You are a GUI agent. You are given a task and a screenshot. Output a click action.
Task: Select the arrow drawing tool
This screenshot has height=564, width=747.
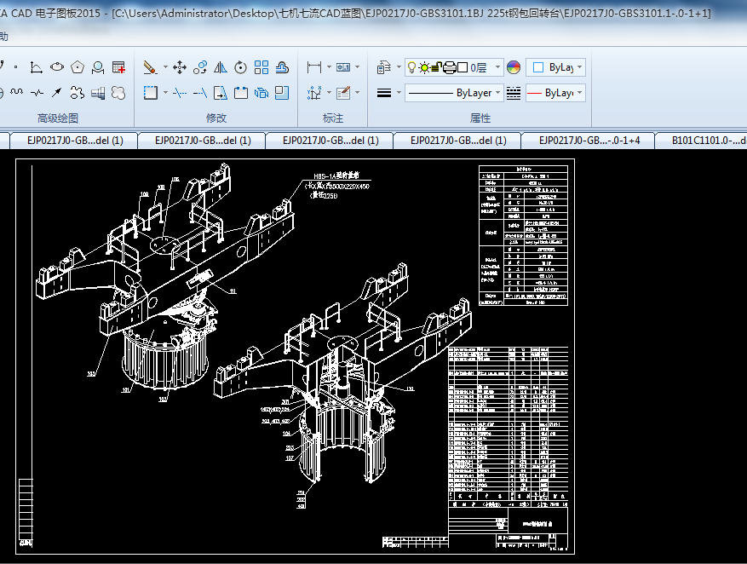pyautogui.click(x=57, y=92)
